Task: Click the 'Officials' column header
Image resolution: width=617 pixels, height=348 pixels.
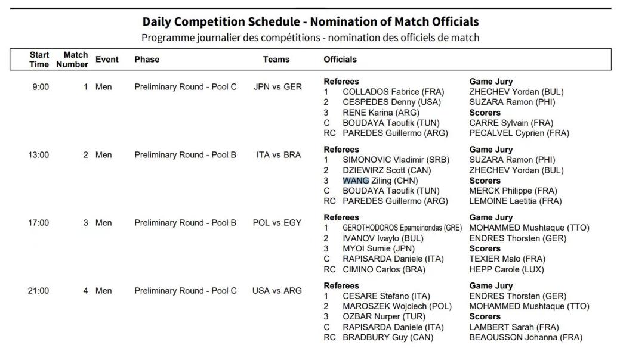Action: click(x=340, y=60)
